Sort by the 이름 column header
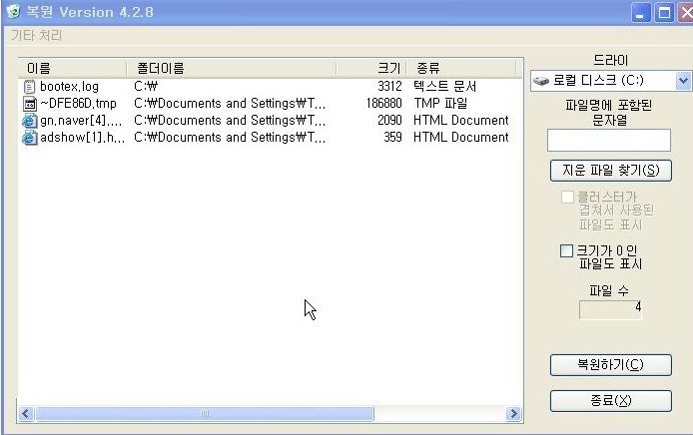Image resolution: width=693 pixels, height=435 pixels. (73, 68)
